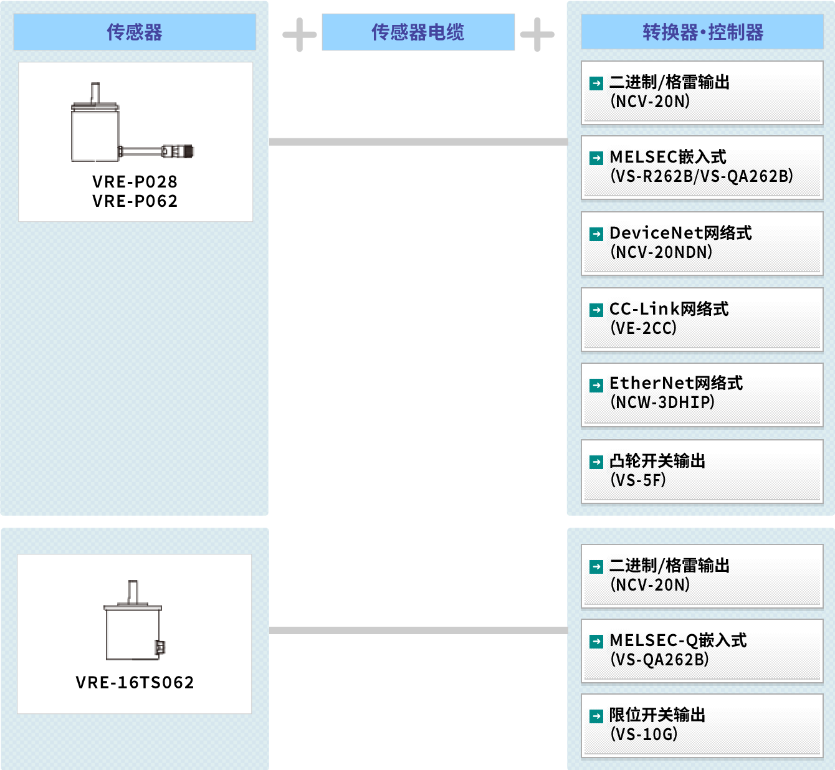
Task: Open 凸轮开关输出 (VS-5F) link
Action: click(702, 472)
